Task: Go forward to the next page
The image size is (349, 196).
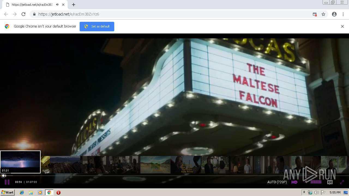Action: (15, 14)
